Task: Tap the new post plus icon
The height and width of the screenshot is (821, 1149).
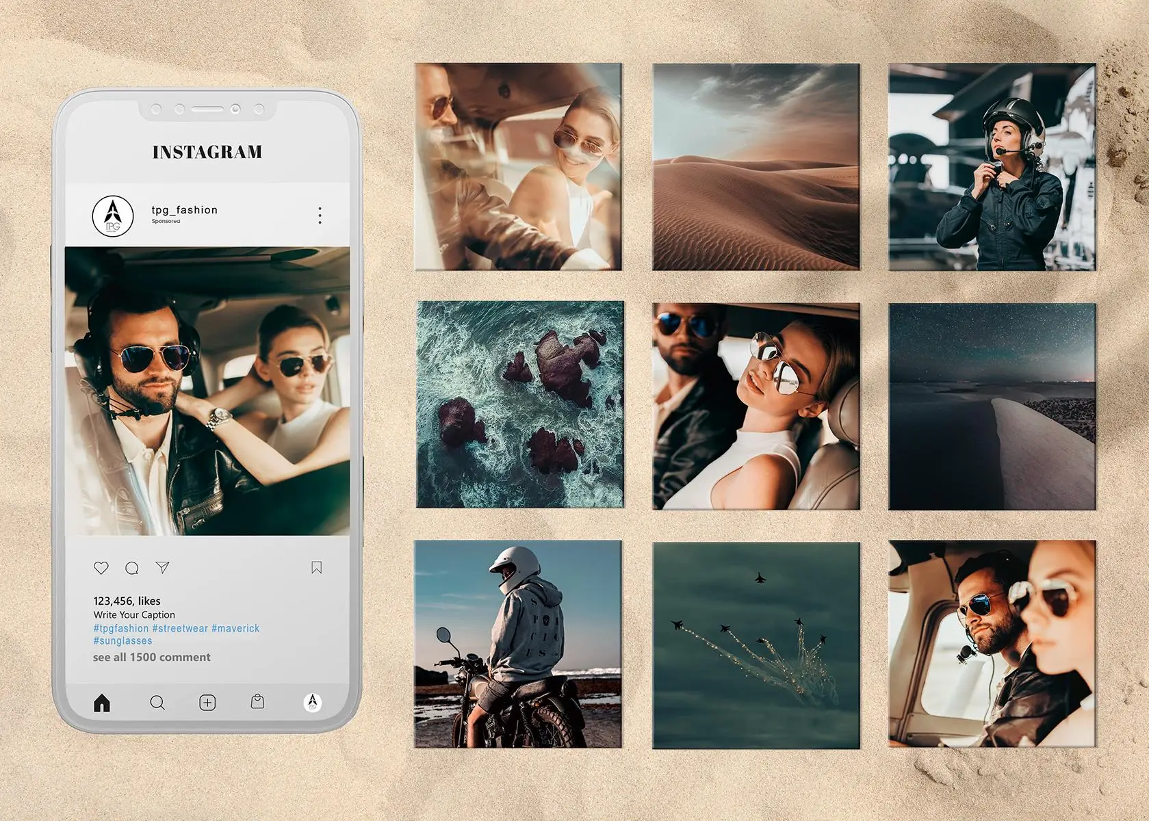Action: click(x=207, y=703)
